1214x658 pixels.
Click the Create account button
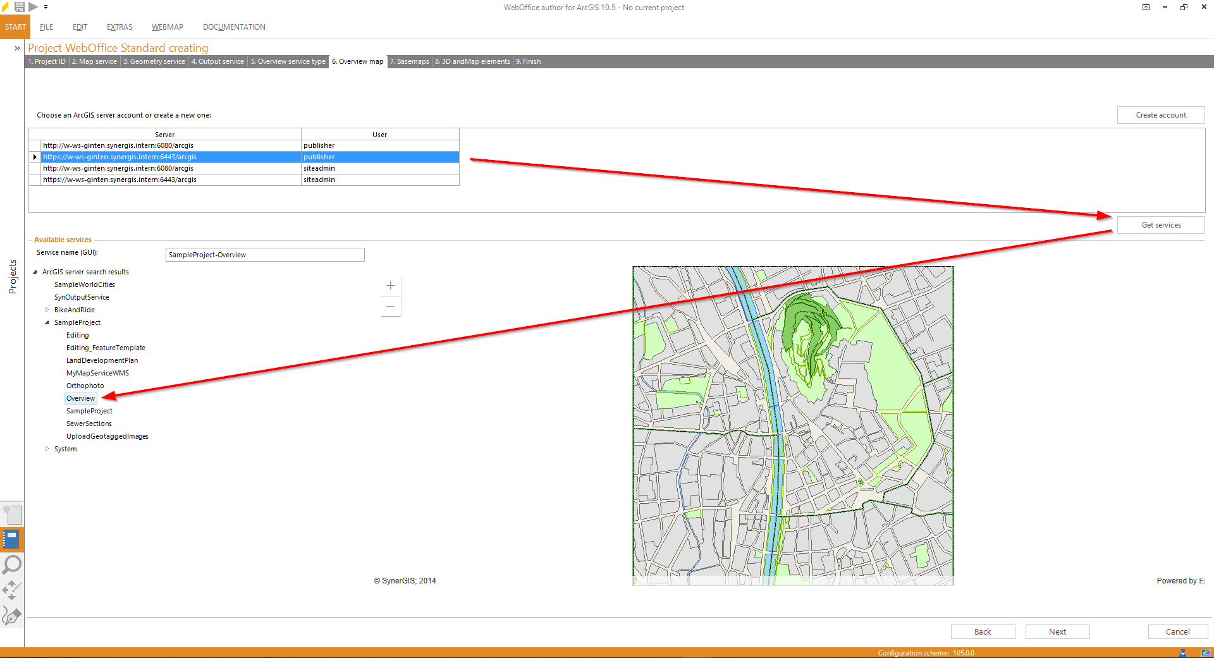tap(1160, 114)
